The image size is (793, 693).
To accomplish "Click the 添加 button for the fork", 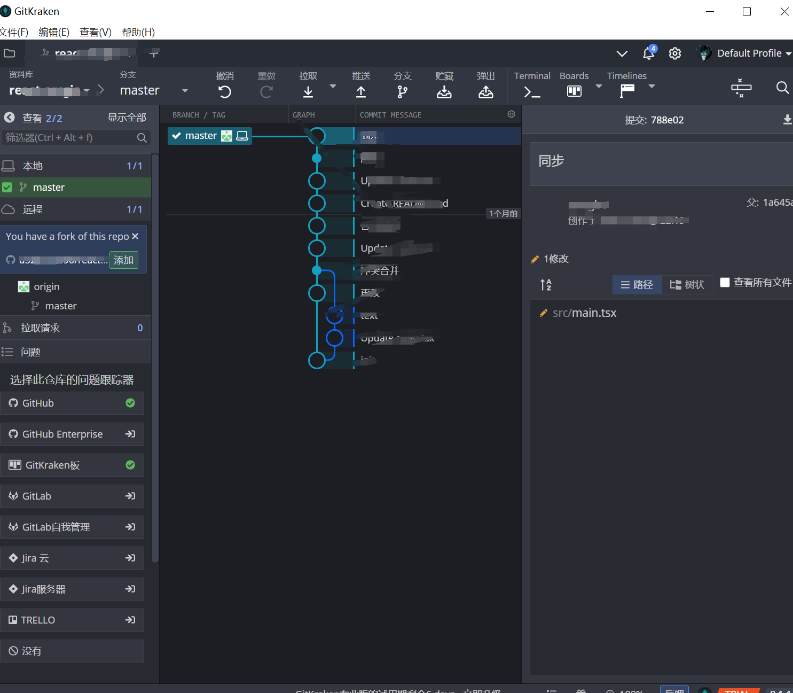I will coord(124,260).
